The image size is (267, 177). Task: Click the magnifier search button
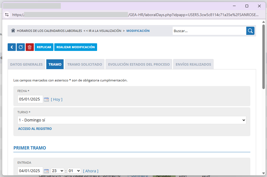250,31
